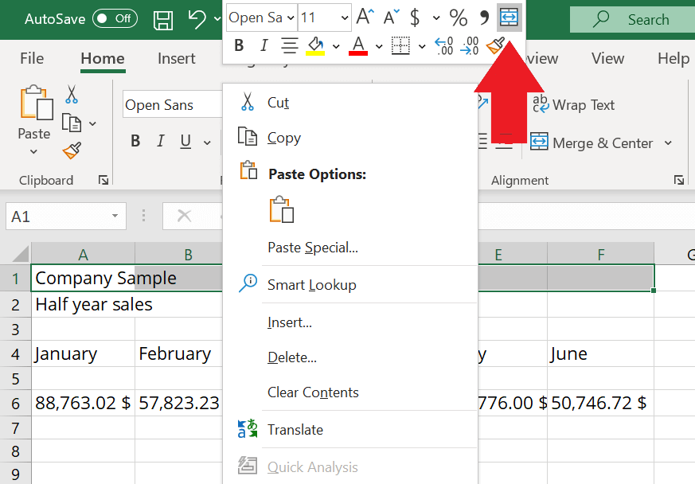Open the font size dropdown on mini toolbar
Image resolution: width=695 pixels, height=484 pixels.
pos(343,16)
